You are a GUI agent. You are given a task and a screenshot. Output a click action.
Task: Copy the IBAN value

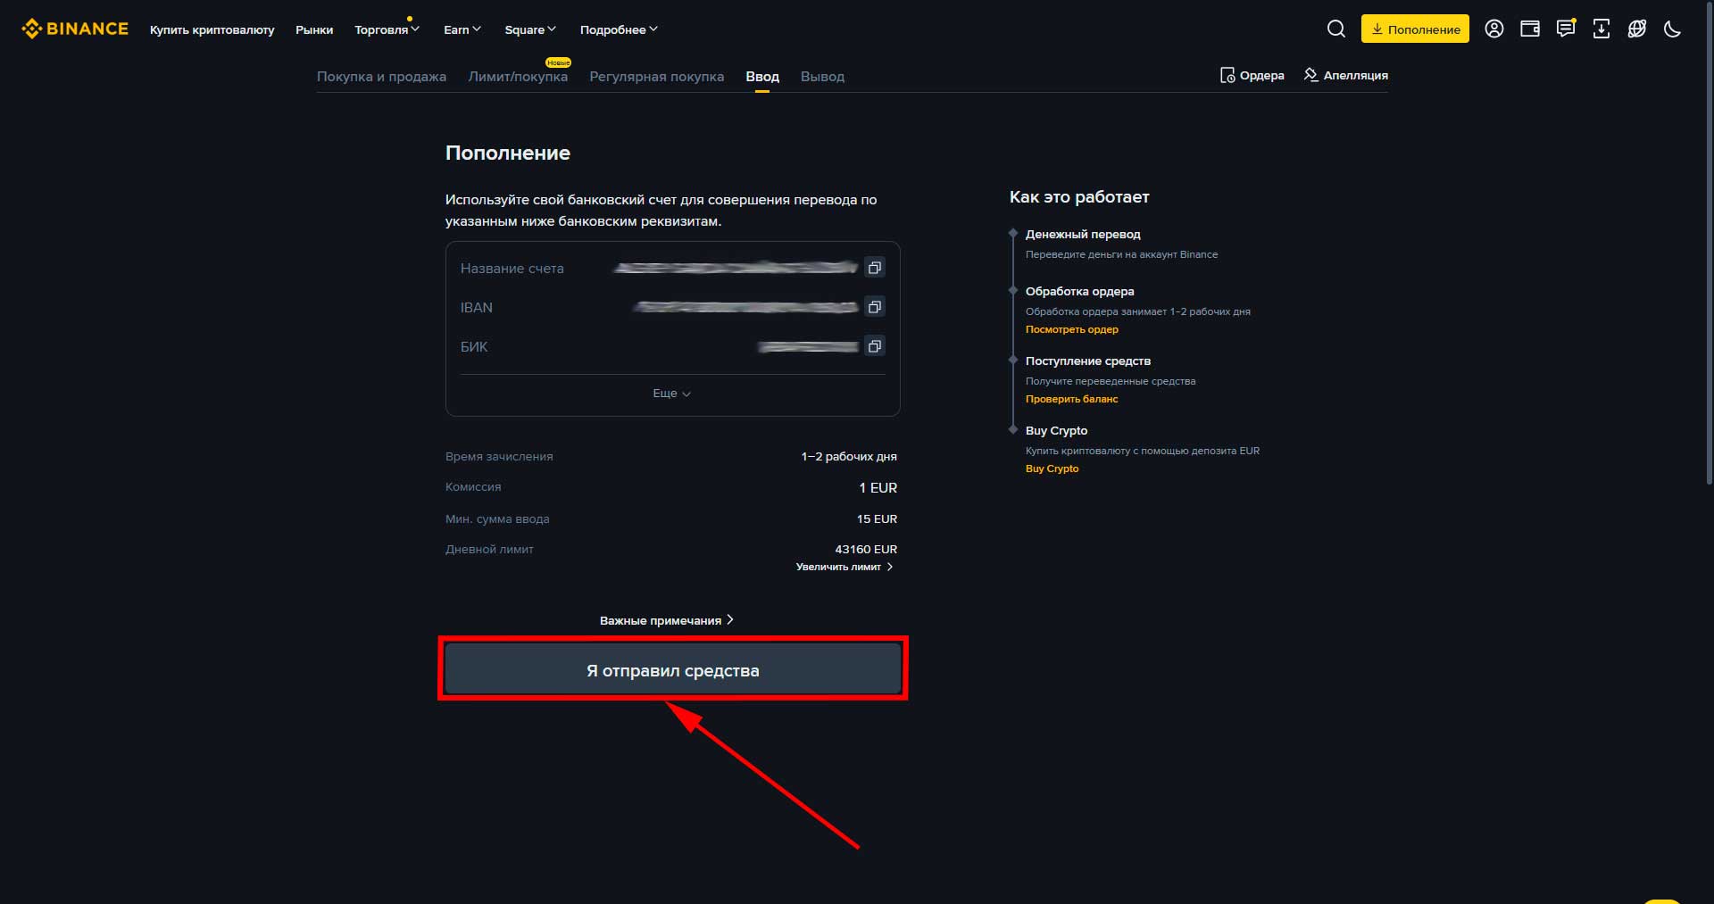click(x=875, y=307)
